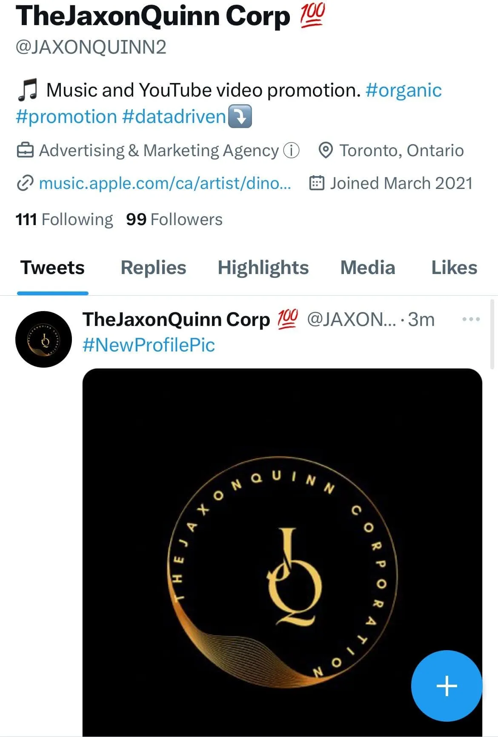Click the link chain icon
The width and height of the screenshot is (498, 737).
coord(25,183)
